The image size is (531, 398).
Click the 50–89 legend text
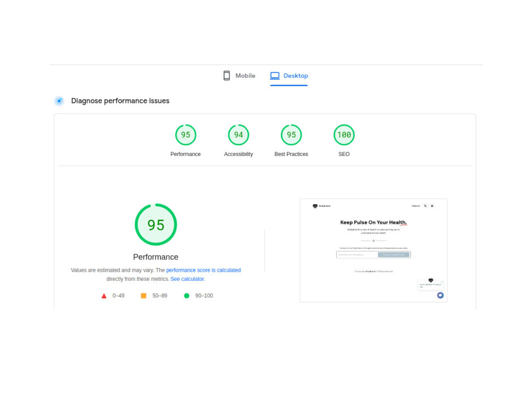pos(160,296)
